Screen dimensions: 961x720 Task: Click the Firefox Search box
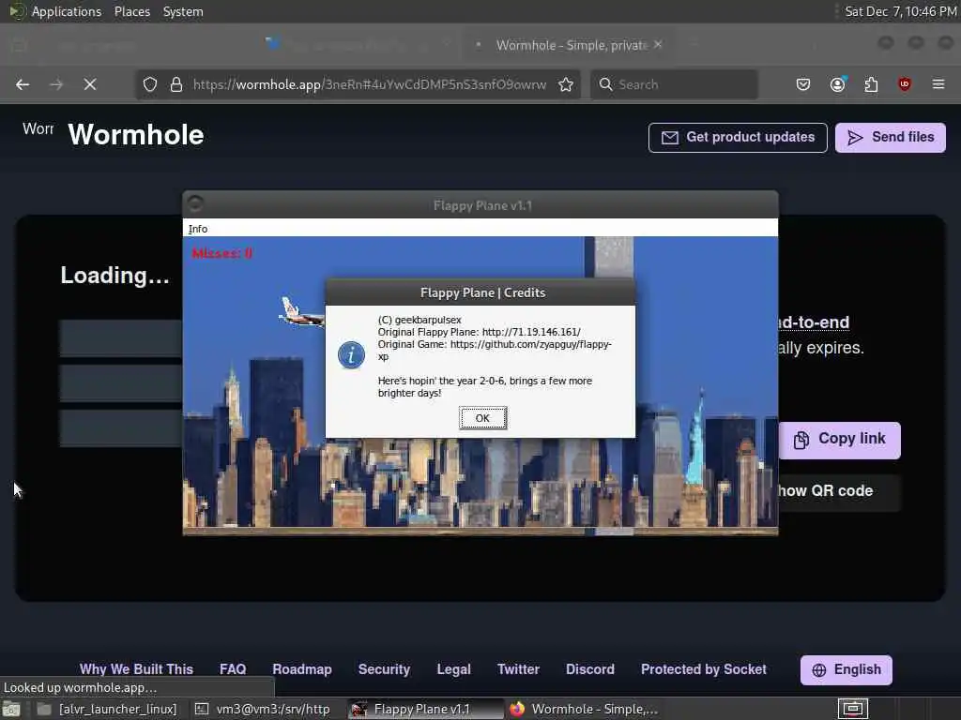pyautogui.click(x=674, y=84)
